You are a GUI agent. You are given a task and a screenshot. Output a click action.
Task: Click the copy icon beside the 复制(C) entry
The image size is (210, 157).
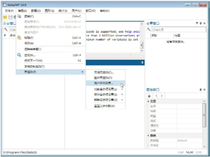point(19,16)
